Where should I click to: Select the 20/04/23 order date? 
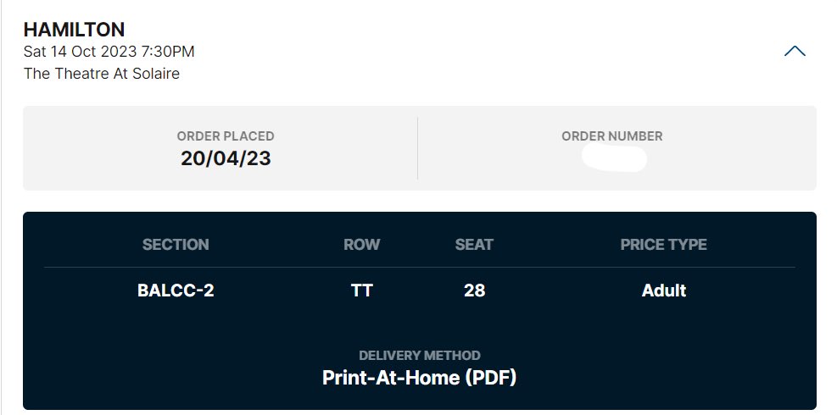pyautogui.click(x=226, y=158)
